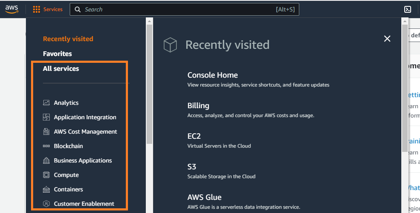This screenshot has height=213, width=420.
Task: Open the AWS Cost Management category
Action: tap(85, 132)
